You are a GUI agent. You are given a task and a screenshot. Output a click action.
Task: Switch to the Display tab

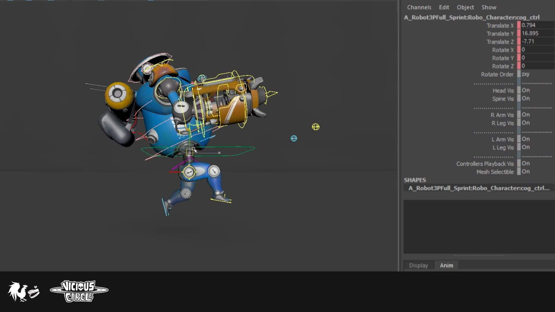click(418, 265)
